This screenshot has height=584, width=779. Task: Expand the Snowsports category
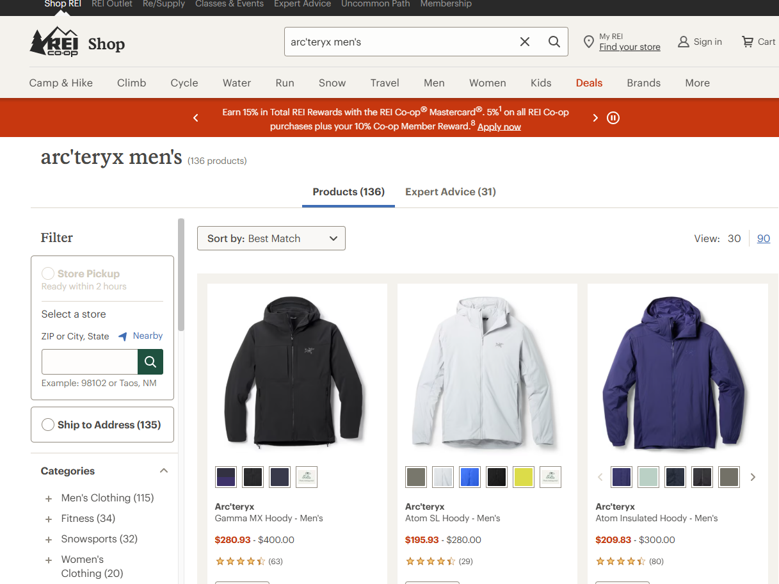pos(49,540)
